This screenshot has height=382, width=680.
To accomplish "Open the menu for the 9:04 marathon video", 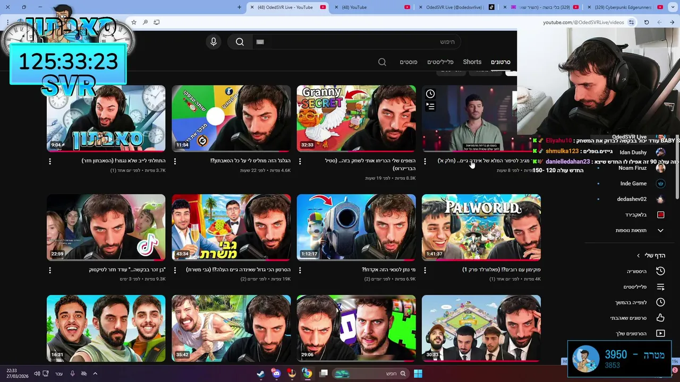I will [x=50, y=161].
